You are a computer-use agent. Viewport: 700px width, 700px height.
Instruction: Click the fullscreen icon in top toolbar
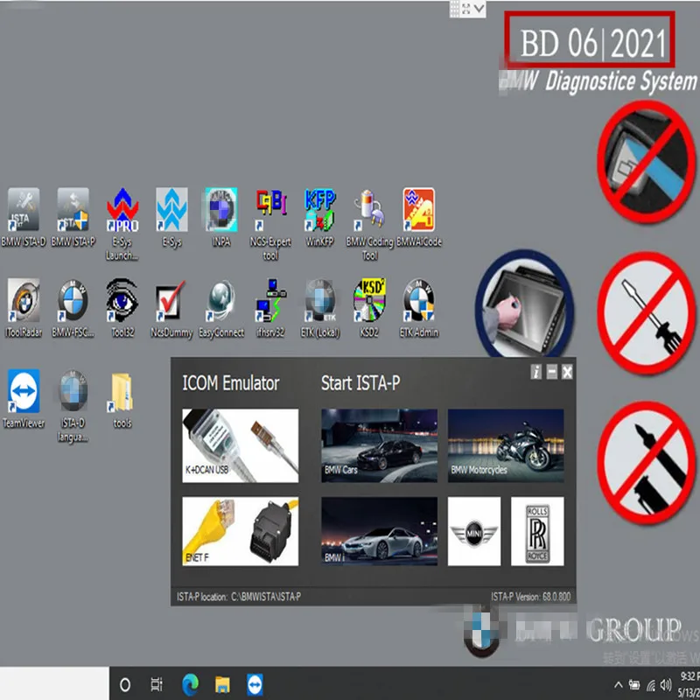[x=466, y=9]
